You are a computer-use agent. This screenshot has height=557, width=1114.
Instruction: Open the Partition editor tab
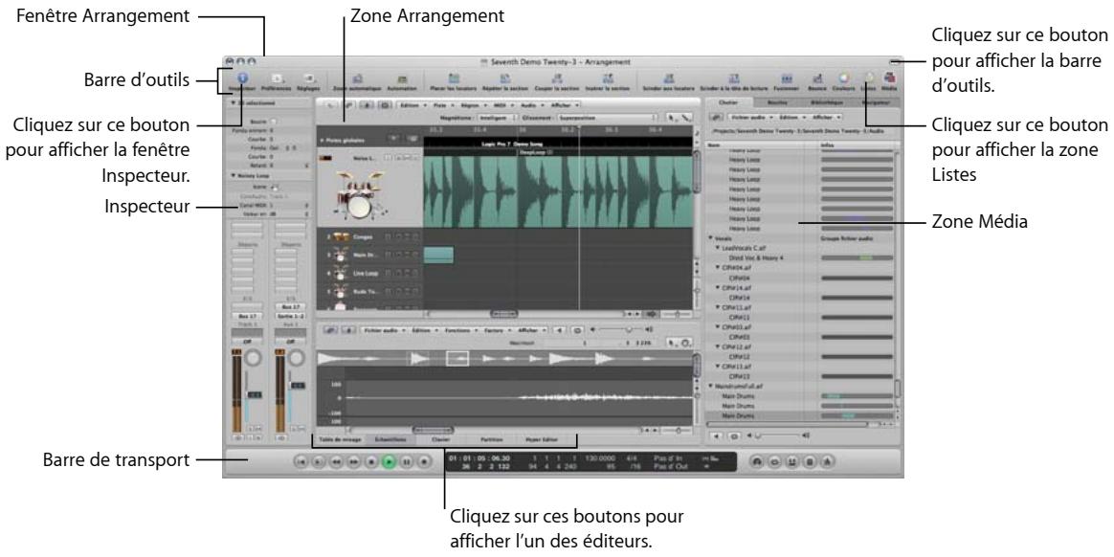(x=491, y=440)
